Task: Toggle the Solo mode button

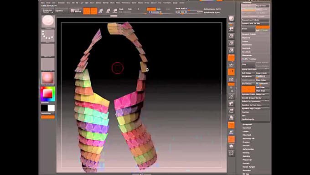Action: [x=231, y=146]
